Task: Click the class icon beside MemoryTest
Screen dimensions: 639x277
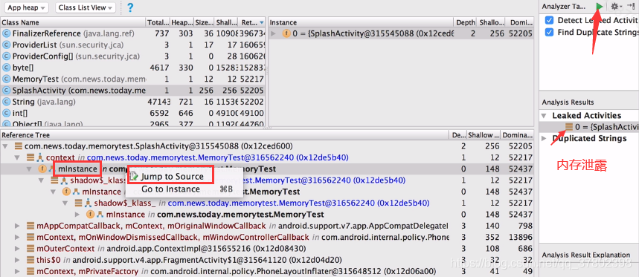Action: point(6,79)
